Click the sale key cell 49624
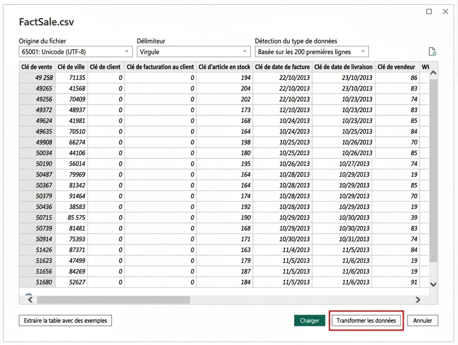Viewport: 458px width, 345px height. click(38, 121)
